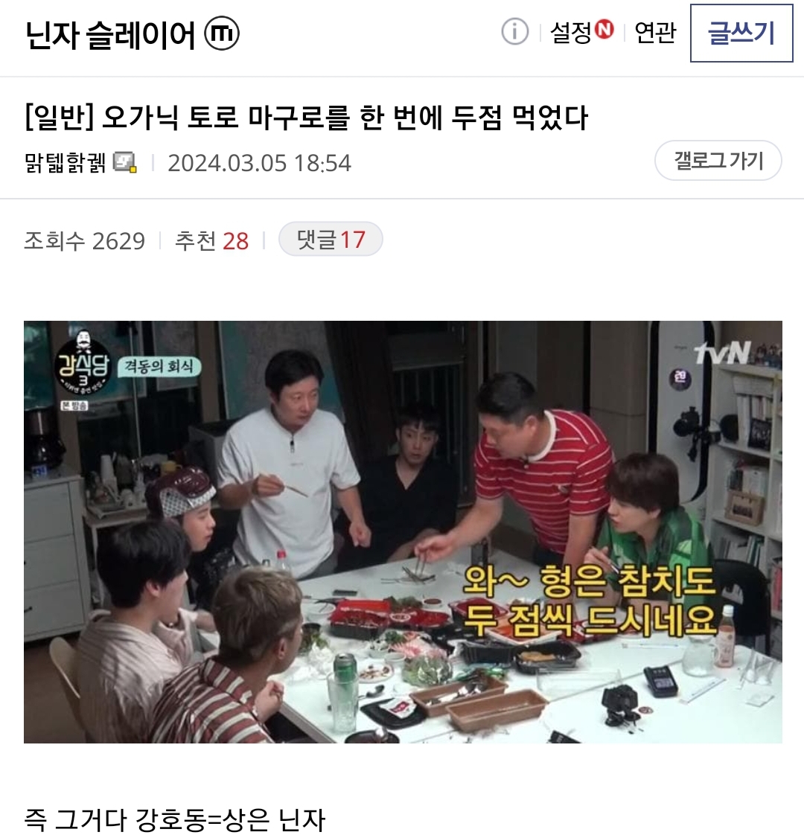
Task: Click the author's gallog nick icon
Action: (125, 162)
